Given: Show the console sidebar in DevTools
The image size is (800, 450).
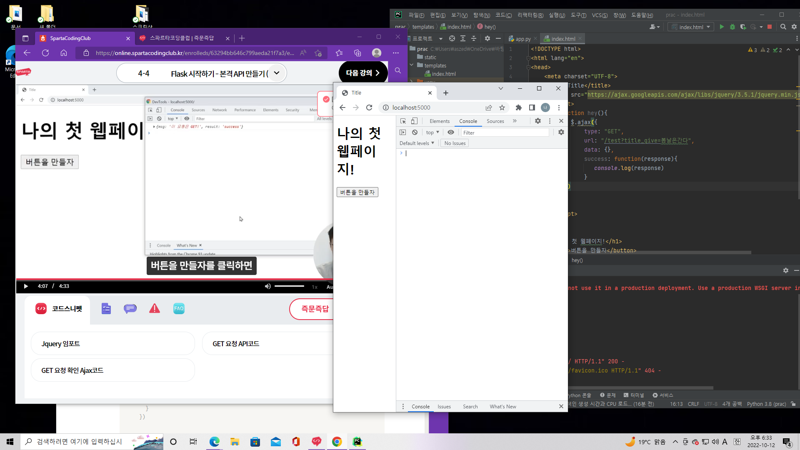Looking at the screenshot, I should [402, 132].
